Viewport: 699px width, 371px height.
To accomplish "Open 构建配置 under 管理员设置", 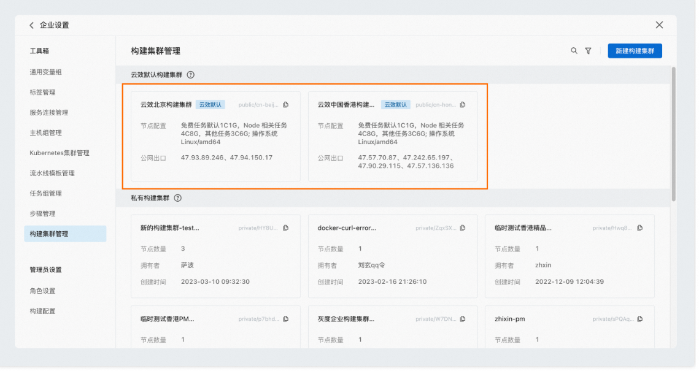I will 43,313.
